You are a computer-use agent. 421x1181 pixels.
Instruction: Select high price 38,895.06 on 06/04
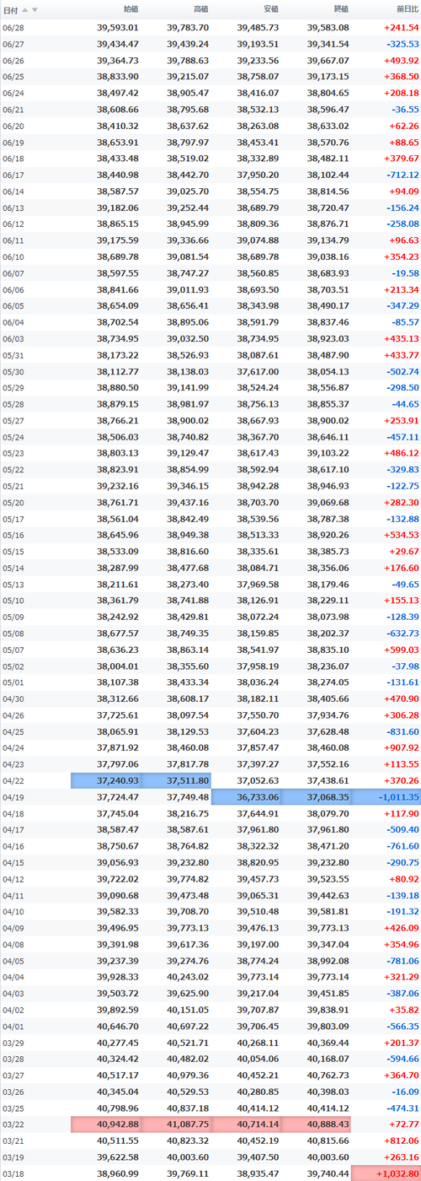[x=188, y=321]
